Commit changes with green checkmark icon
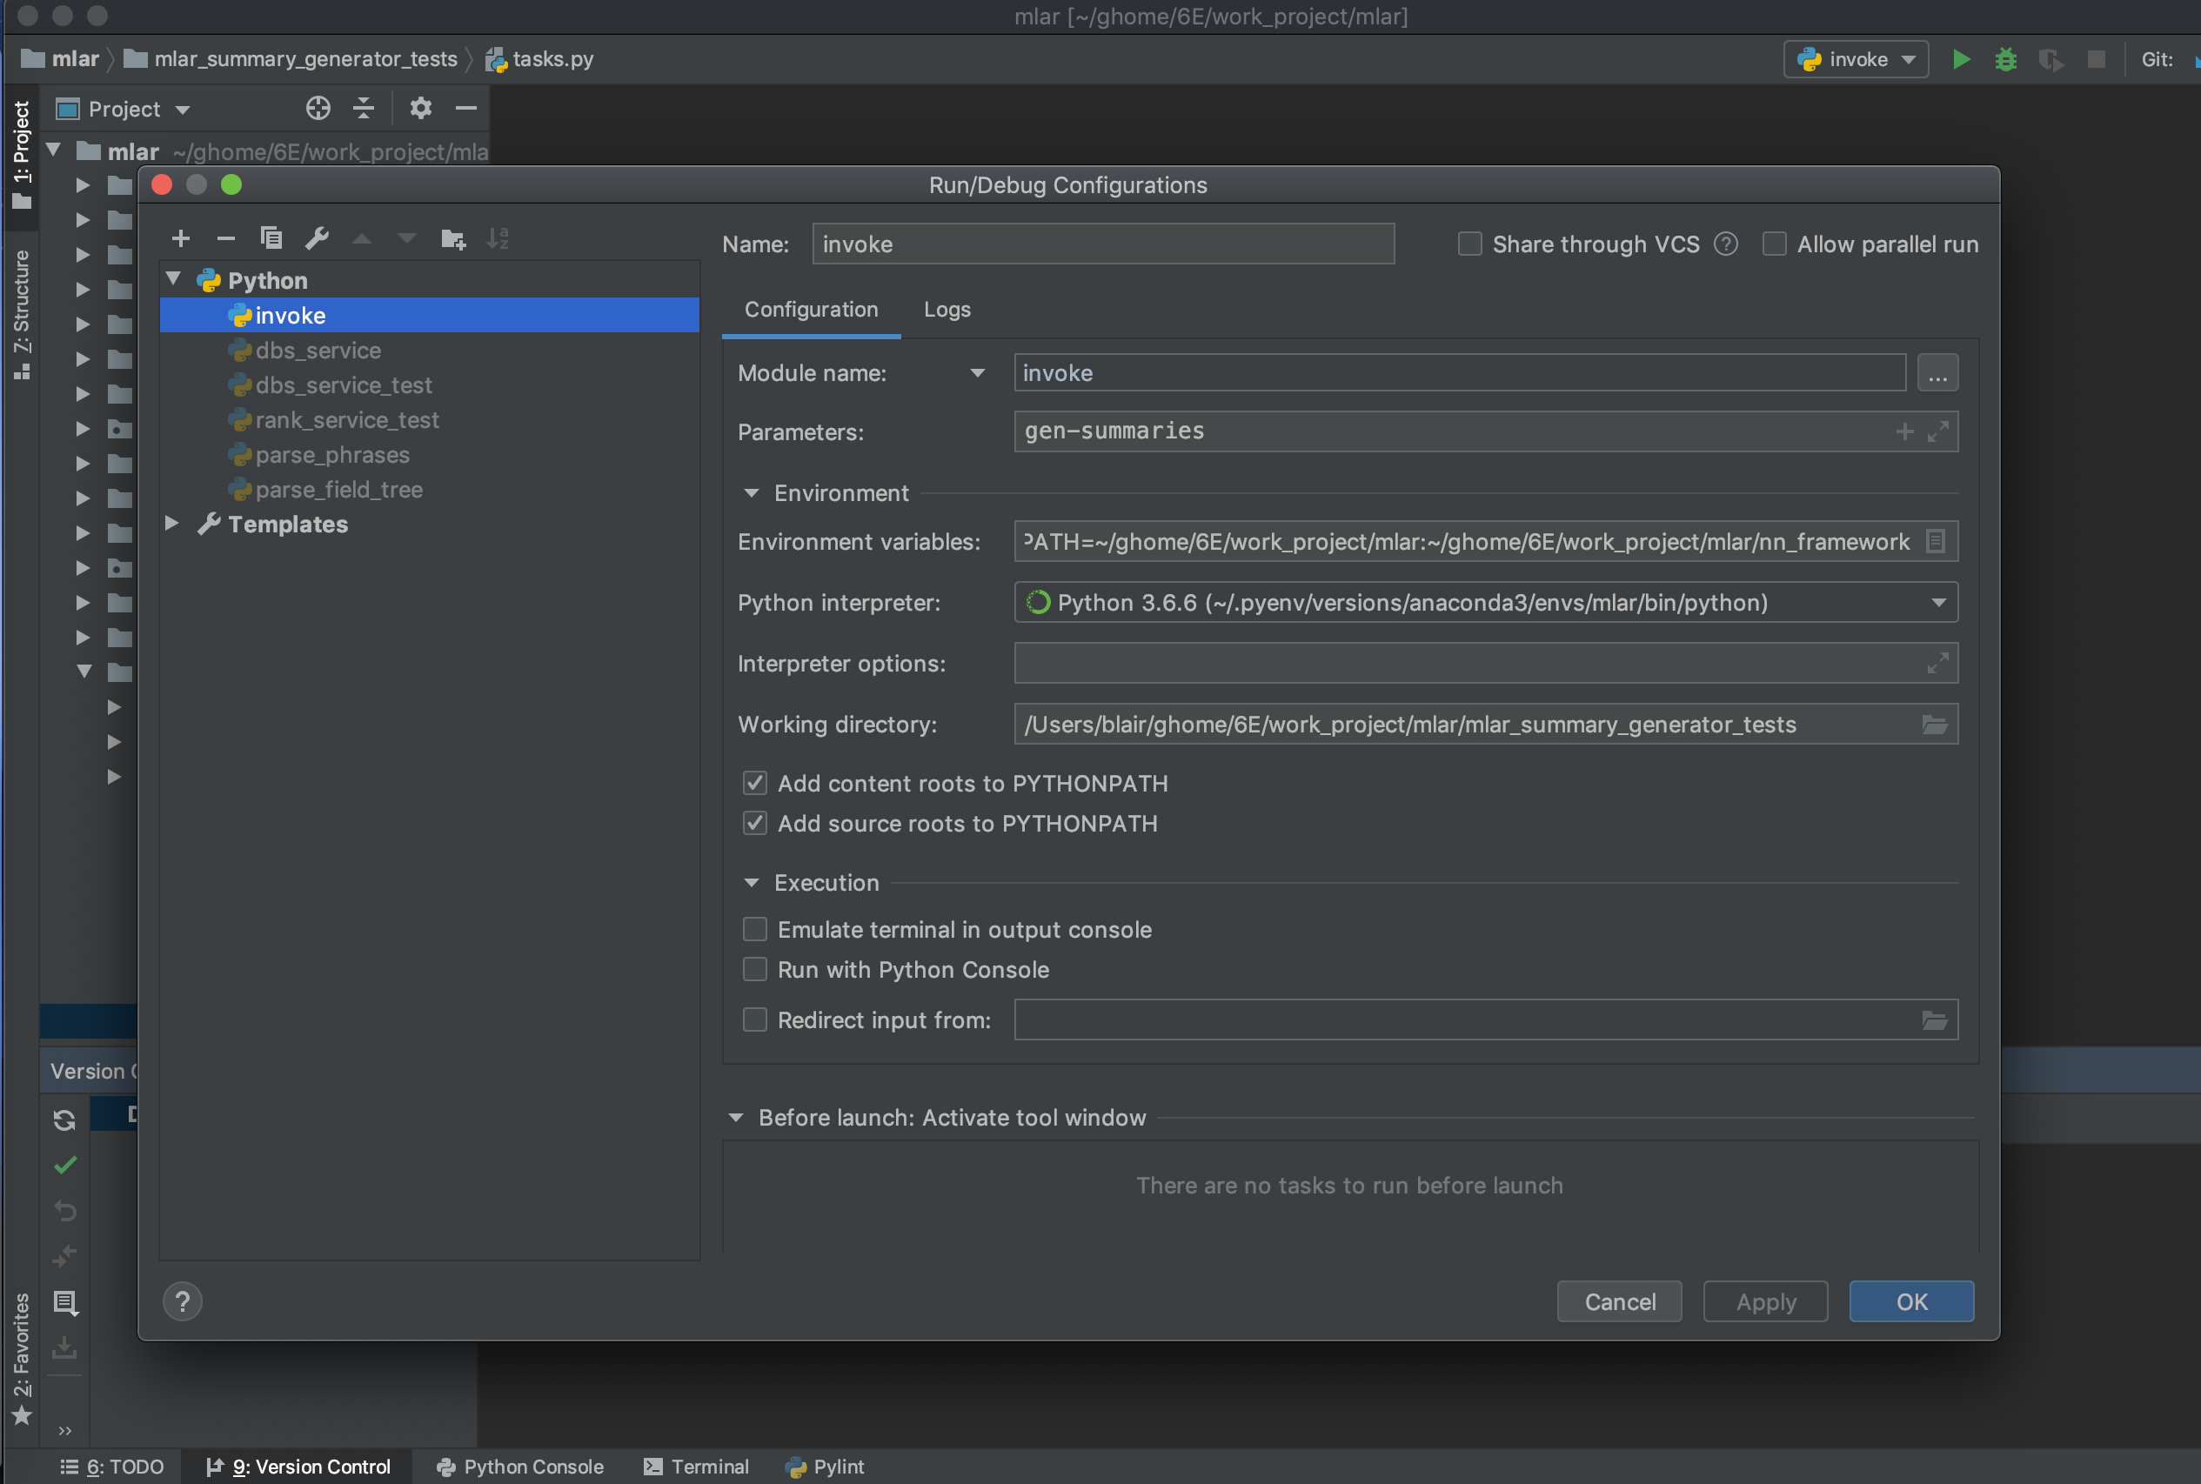2201x1484 pixels. pos(64,1165)
